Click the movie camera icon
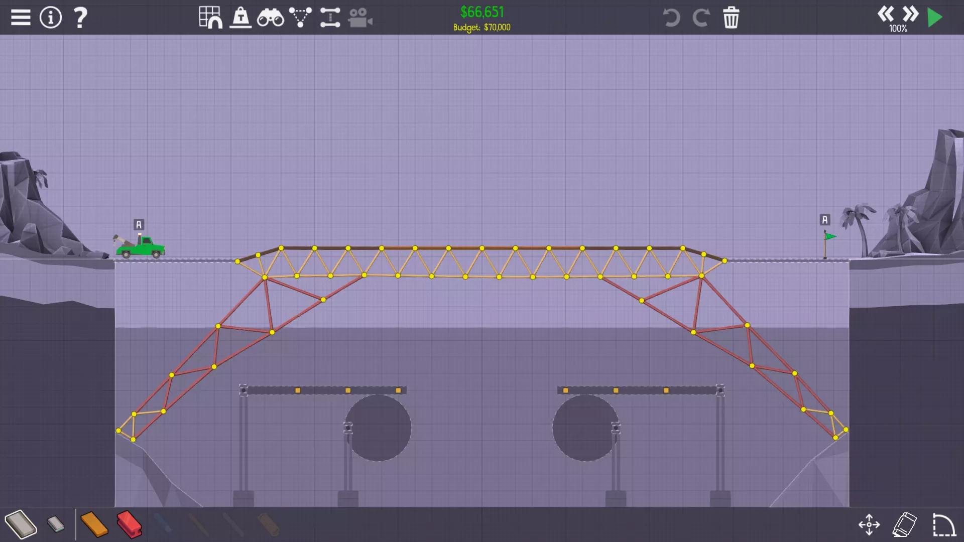The image size is (964, 542). pyautogui.click(x=360, y=18)
